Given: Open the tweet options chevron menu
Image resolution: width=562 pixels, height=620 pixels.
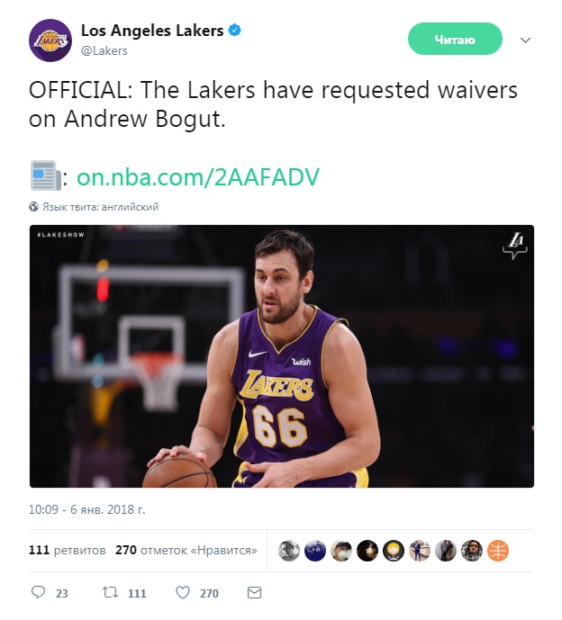Looking at the screenshot, I should click(x=525, y=40).
